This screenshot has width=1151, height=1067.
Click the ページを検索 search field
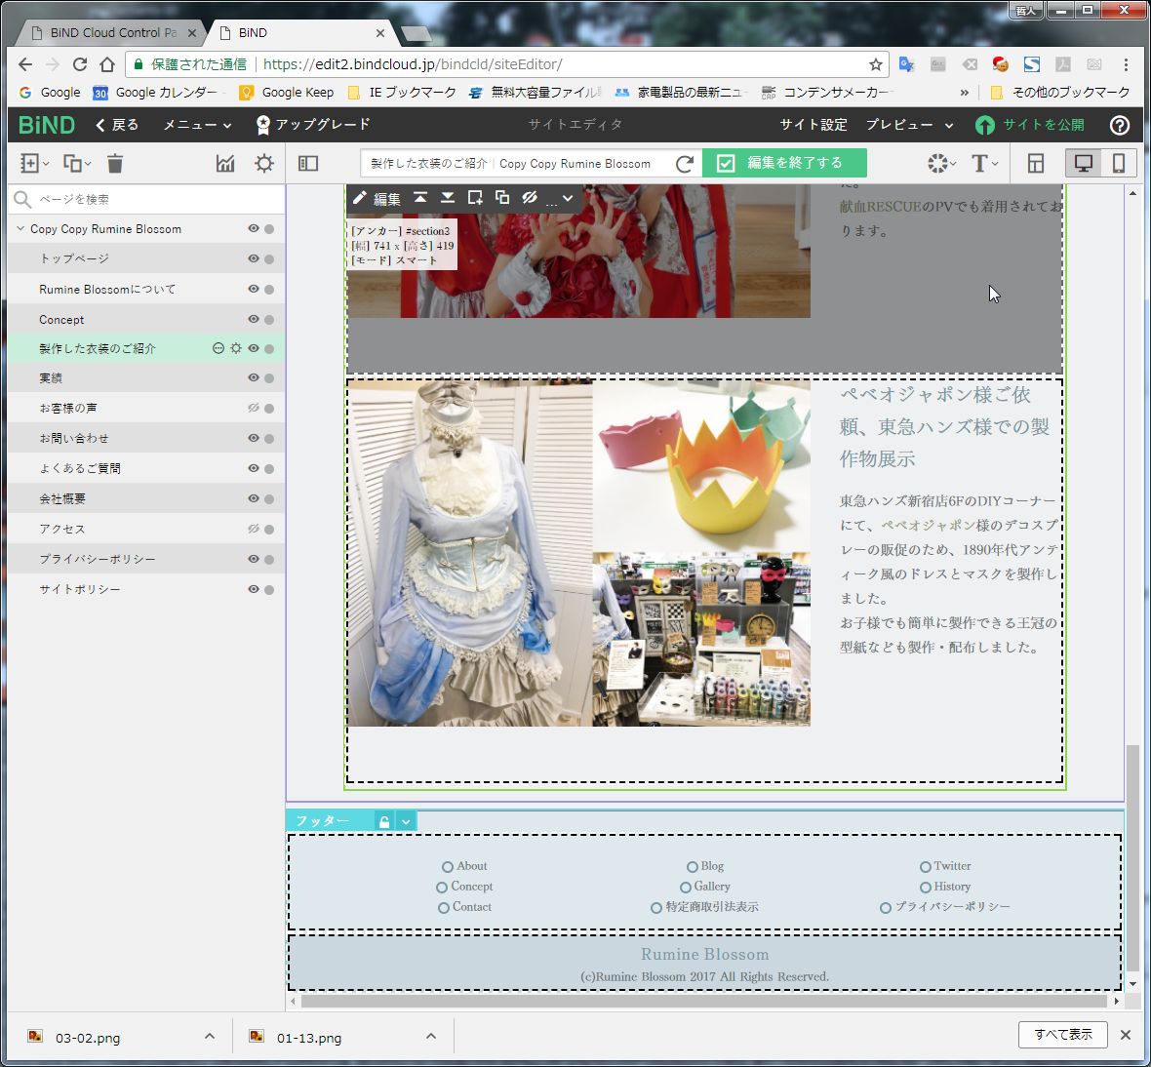[x=146, y=199]
